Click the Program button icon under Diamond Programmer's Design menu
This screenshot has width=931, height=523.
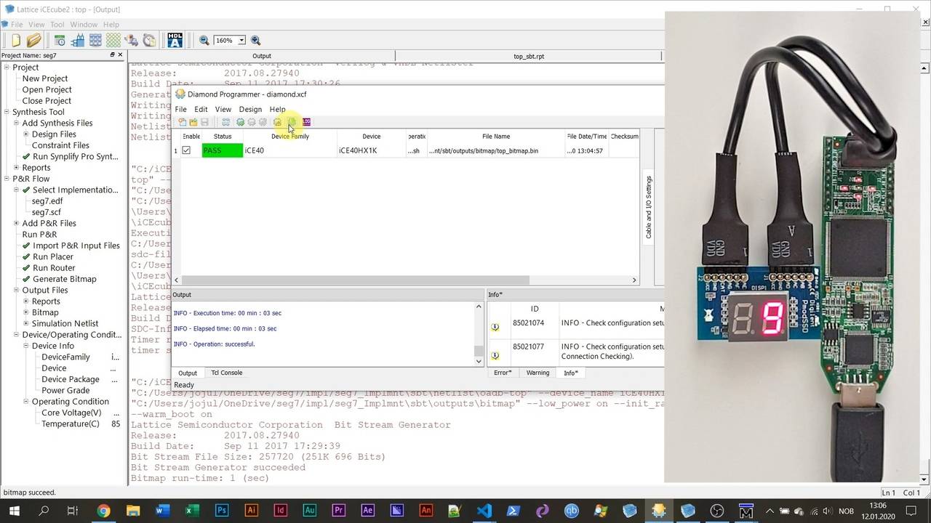tap(291, 122)
